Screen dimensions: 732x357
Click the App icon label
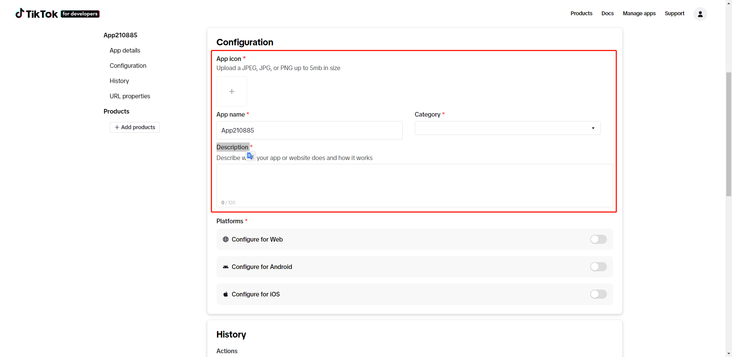[229, 59]
